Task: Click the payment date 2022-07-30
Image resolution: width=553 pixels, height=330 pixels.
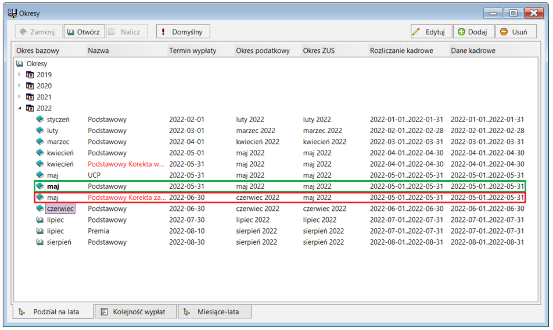Action: [x=186, y=220]
